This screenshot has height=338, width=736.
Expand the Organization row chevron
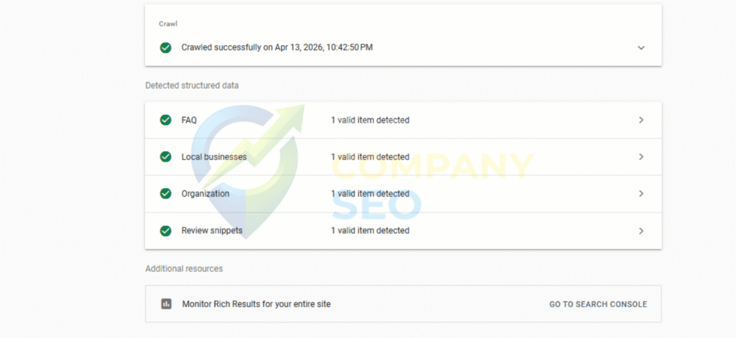click(x=641, y=194)
